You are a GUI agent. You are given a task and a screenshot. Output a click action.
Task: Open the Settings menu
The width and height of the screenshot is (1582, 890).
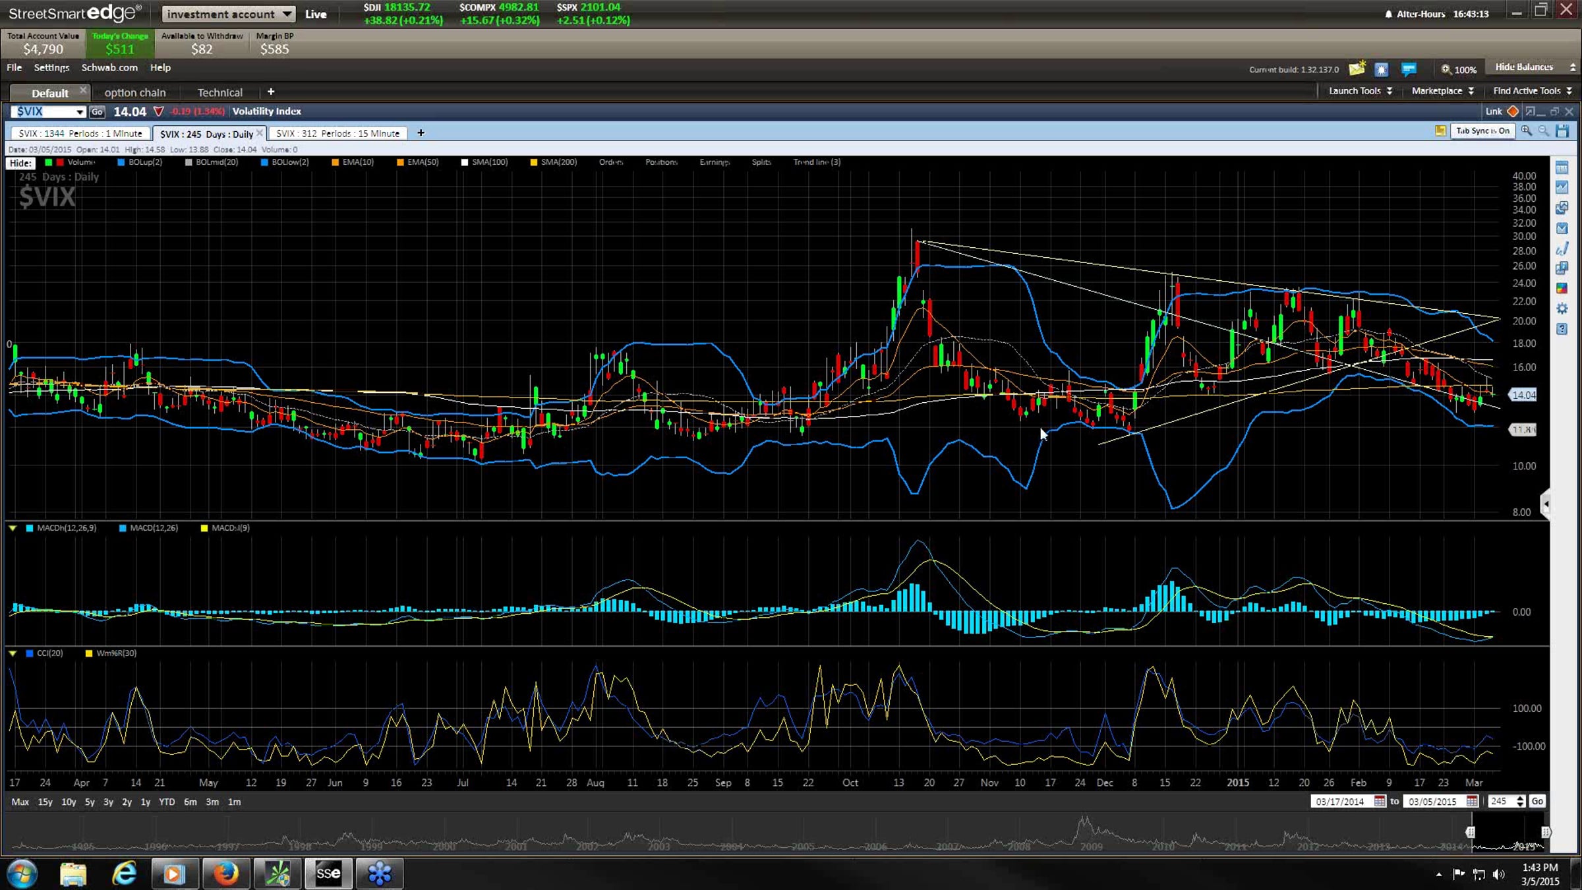click(x=51, y=67)
